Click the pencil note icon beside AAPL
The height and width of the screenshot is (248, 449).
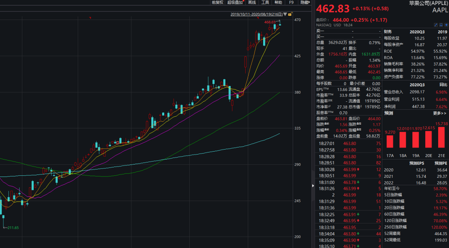tap(435, 25)
